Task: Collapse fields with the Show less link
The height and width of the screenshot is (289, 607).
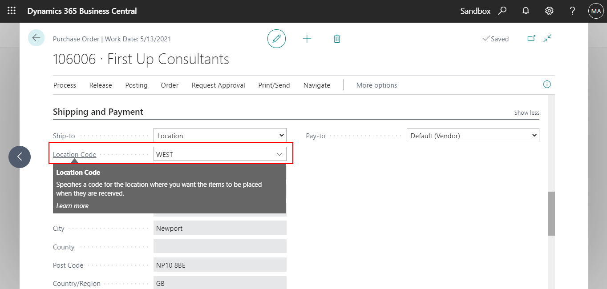Action: coord(526,112)
